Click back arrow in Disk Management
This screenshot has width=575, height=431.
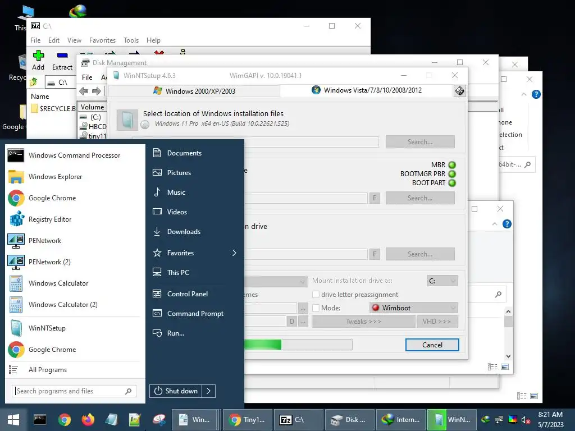[x=84, y=91]
